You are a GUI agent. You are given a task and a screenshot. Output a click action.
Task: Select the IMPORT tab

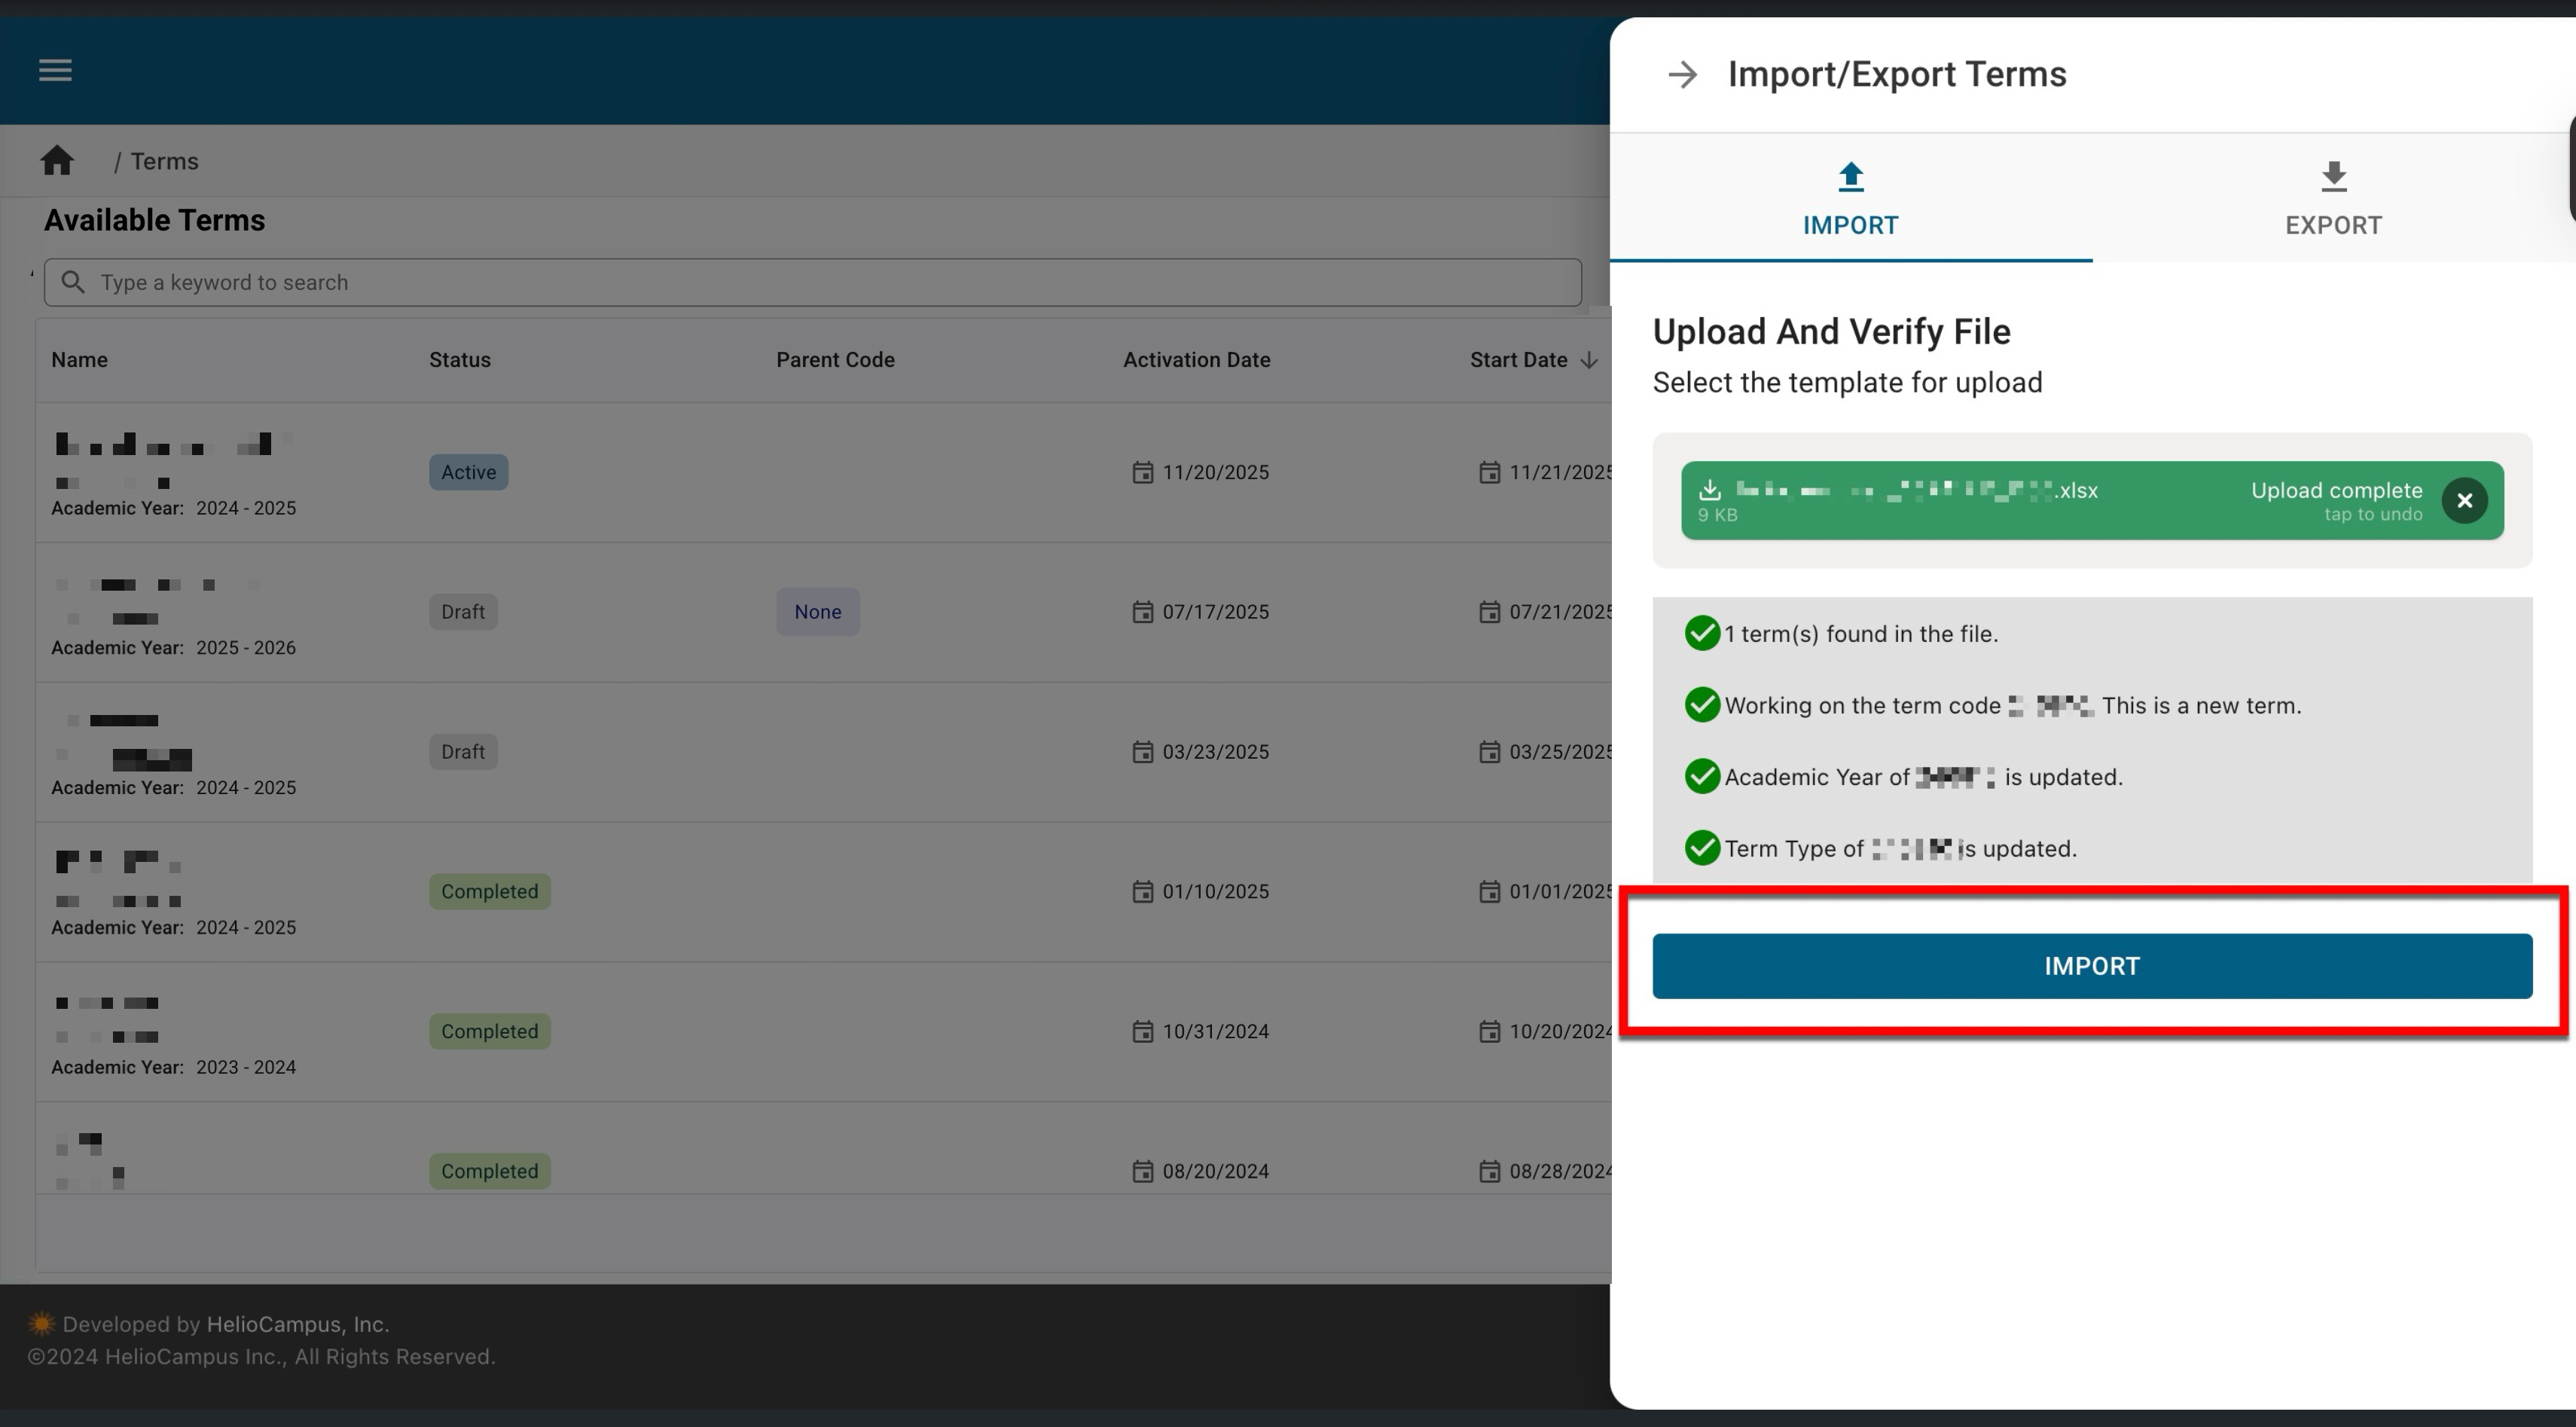click(x=1850, y=199)
